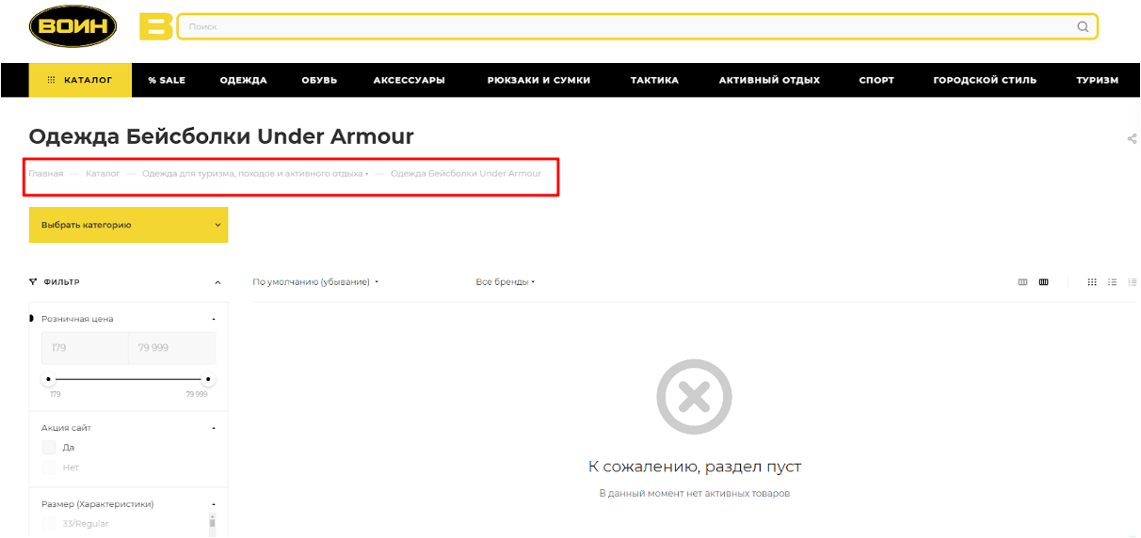Click the grid icon in the КАТАЛОГ button
The width and height of the screenshot is (1141, 538).
(x=51, y=80)
